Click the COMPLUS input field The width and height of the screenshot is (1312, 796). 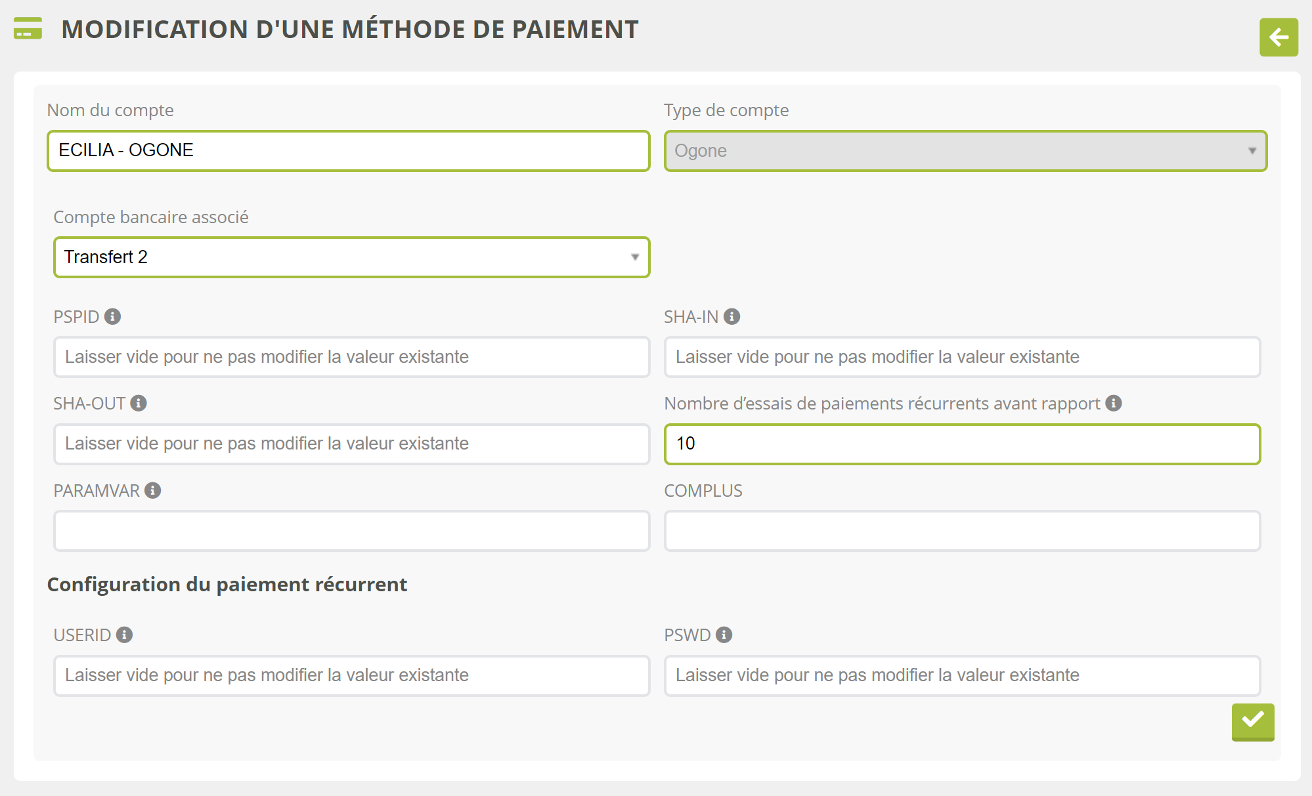962,531
